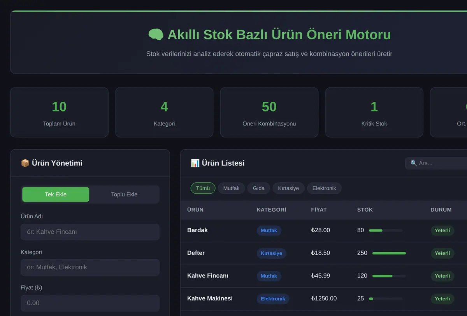Click Elektronik badge in Kahve Makinesi row
467x316 pixels.
pyautogui.click(x=273, y=299)
